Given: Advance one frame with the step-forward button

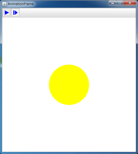Looking at the screenshot, I should 15,13.
